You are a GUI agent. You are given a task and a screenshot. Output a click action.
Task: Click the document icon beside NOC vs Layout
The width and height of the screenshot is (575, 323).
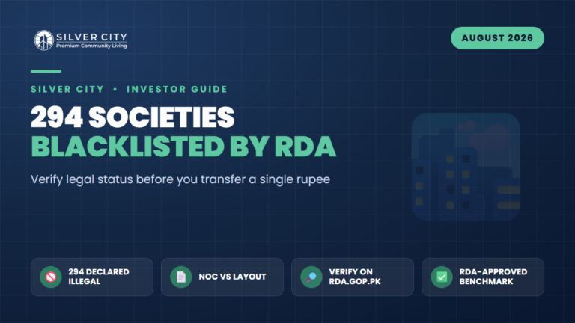coord(181,277)
